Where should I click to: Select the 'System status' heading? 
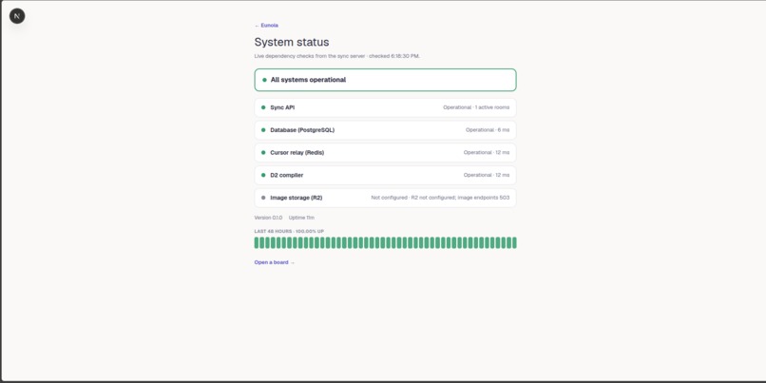coord(292,42)
